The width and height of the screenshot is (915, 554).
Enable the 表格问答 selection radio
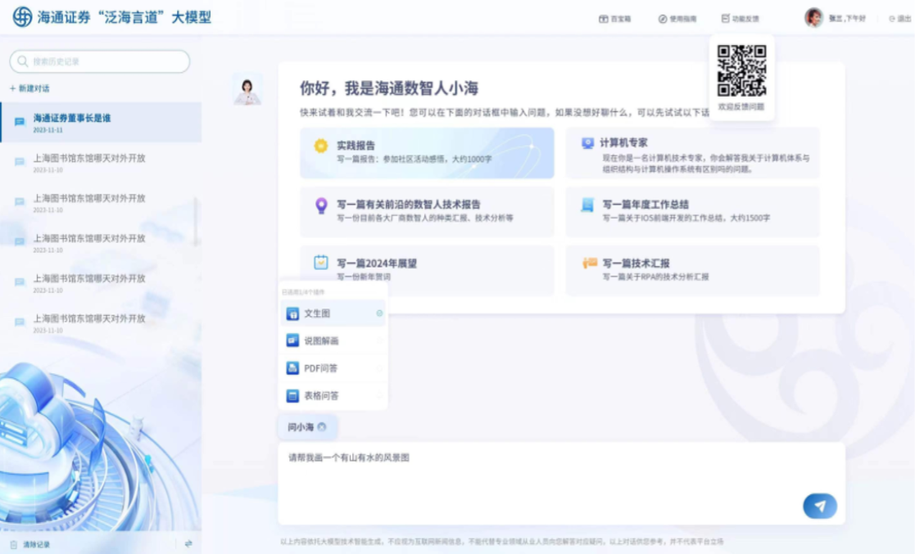coord(379,395)
